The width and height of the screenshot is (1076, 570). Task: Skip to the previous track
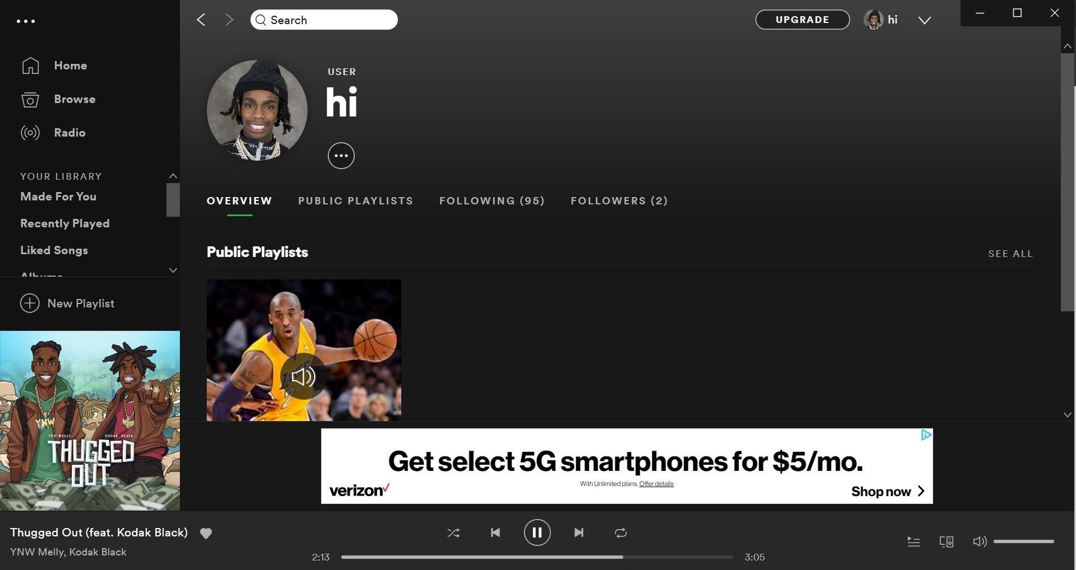pyautogui.click(x=495, y=532)
